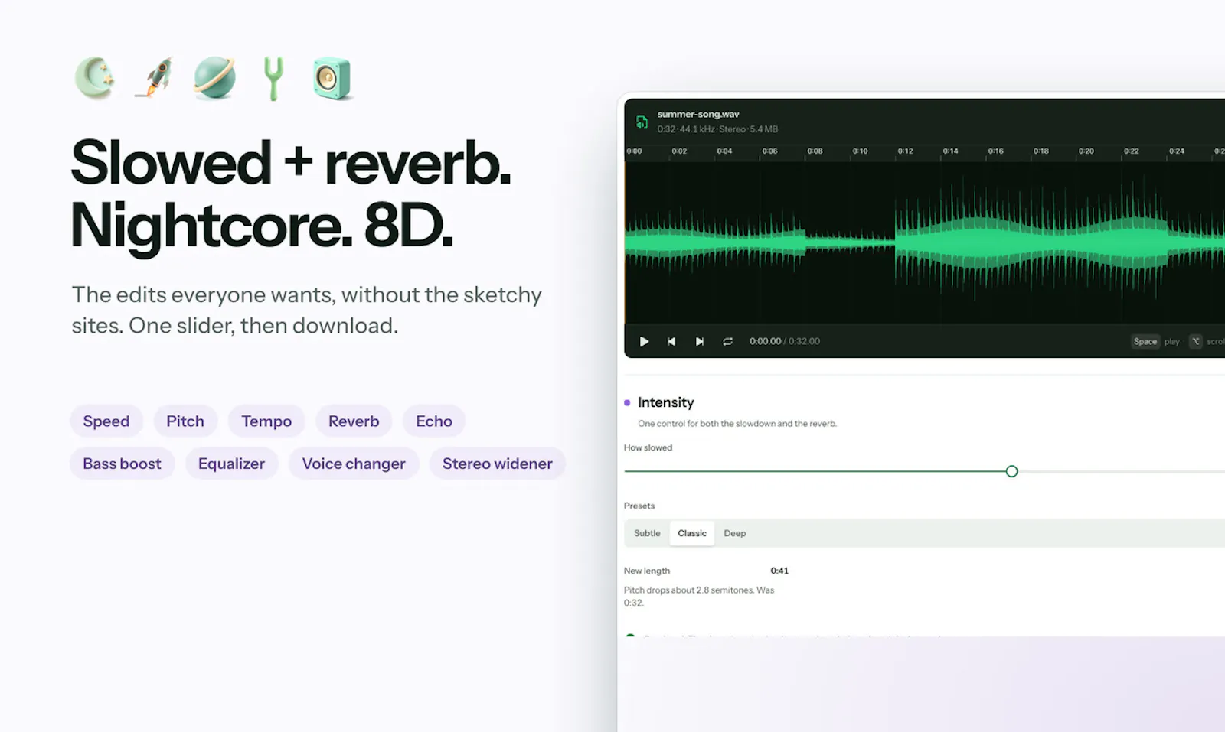Skip to the end of the track
This screenshot has height=732, width=1225.
pyautogui.click(x=699, y=341)
